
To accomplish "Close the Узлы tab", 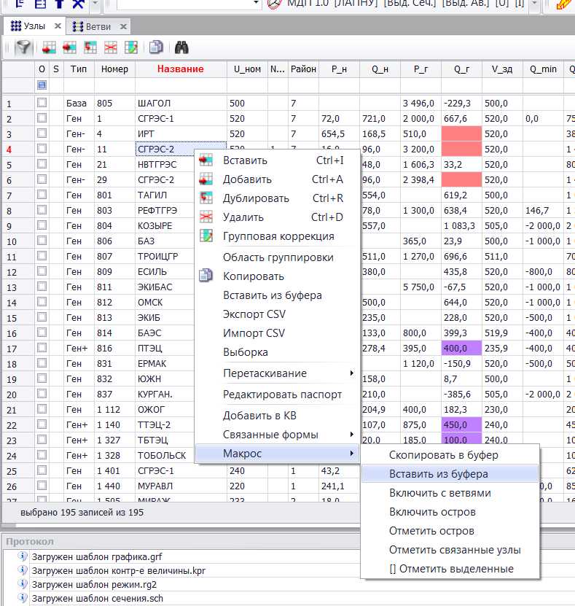I will pos(58,26).
